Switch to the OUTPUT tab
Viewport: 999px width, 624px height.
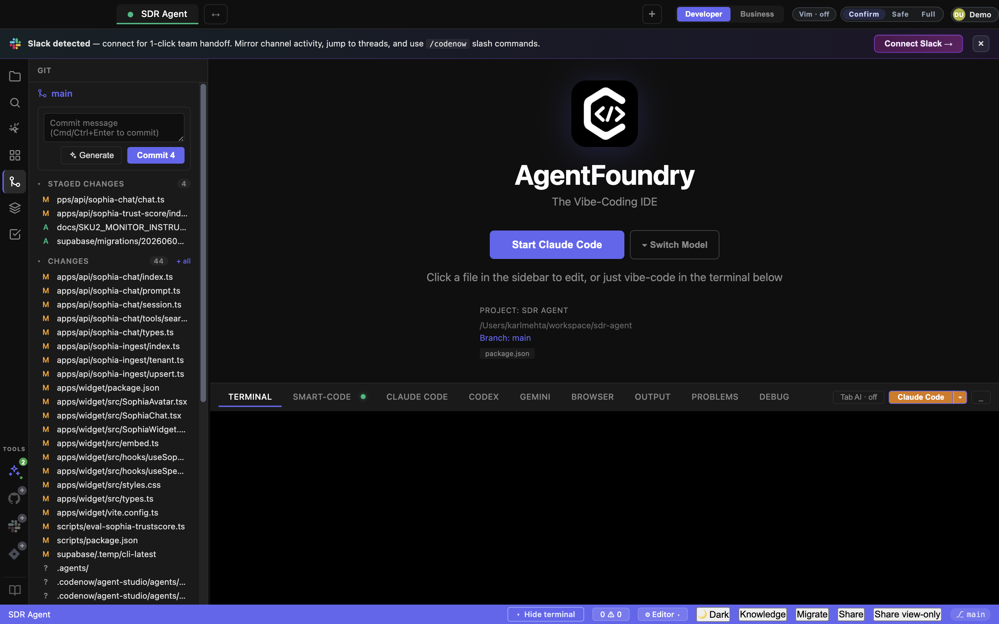[x=652, y=397]
